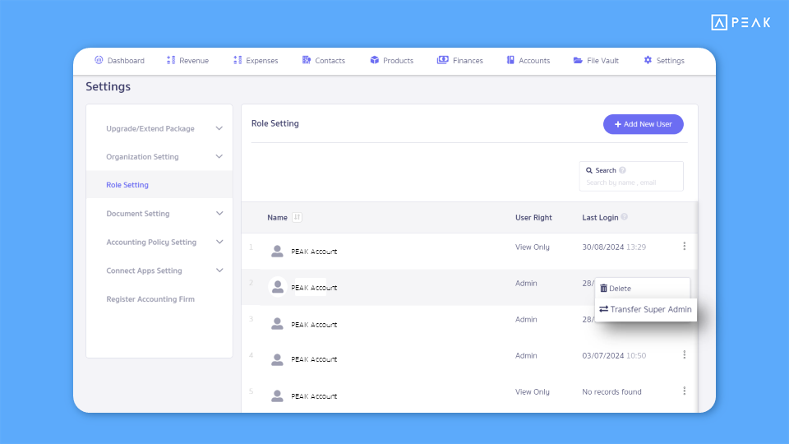Open the three-dot menu for row 1
789x444 pixels.
pyautogui.click(x=685, y=246)
